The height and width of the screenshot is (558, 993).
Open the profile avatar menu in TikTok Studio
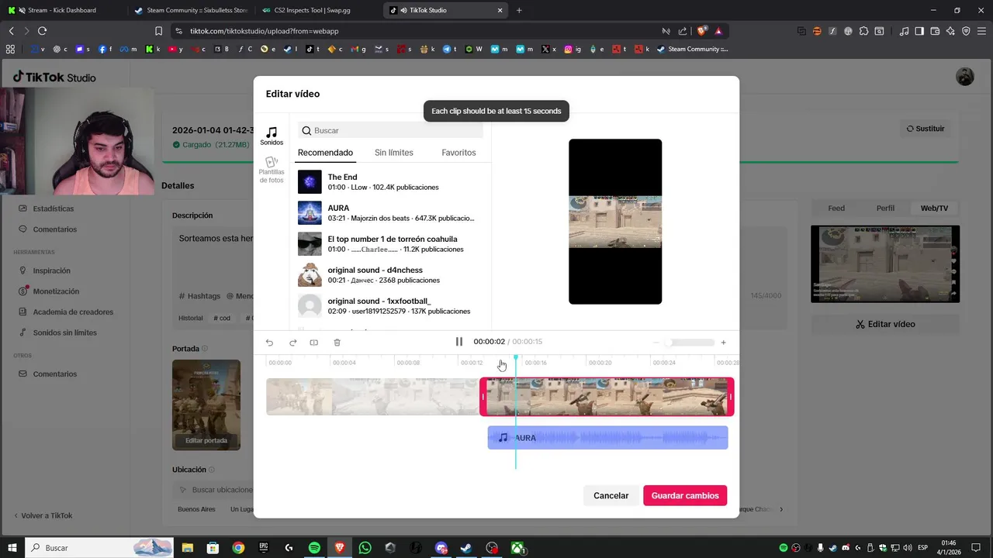[x=965, y=77]
